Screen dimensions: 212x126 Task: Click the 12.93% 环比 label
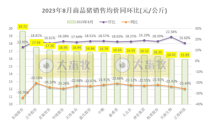(23, 42)
